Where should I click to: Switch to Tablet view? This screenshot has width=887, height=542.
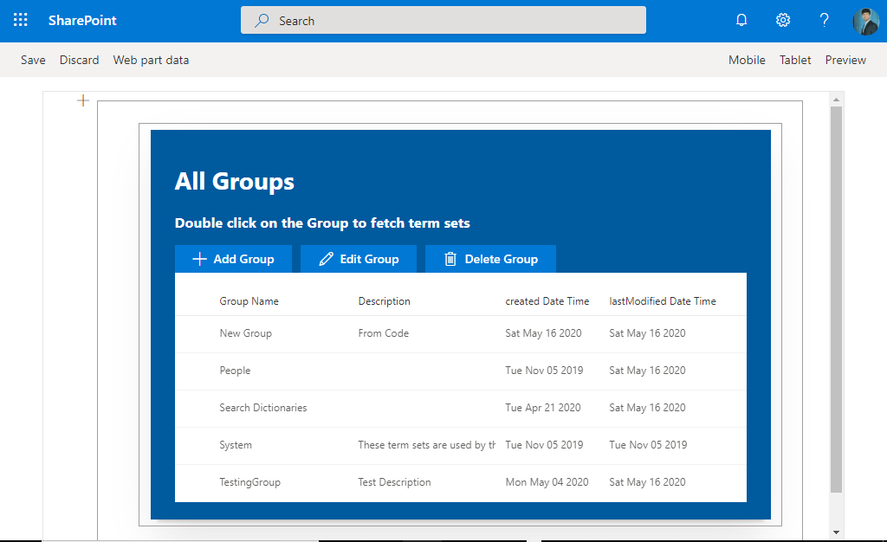click(x=795, y=60)
